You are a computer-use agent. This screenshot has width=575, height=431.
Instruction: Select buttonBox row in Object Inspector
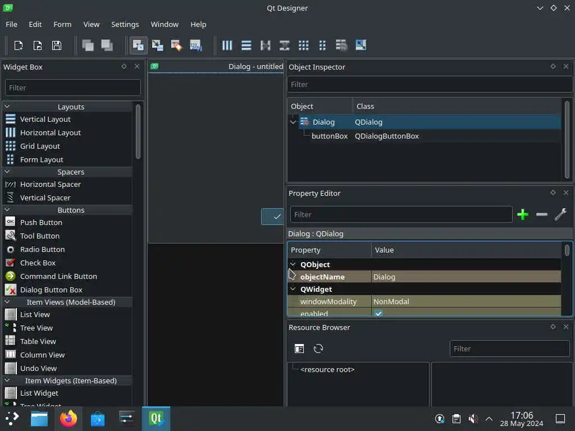point(425,136)
